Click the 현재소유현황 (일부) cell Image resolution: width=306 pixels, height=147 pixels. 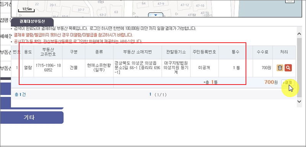(99, 68)
